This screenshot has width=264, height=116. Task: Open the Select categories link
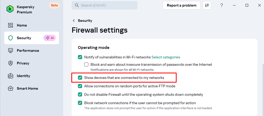coord(166,57)
